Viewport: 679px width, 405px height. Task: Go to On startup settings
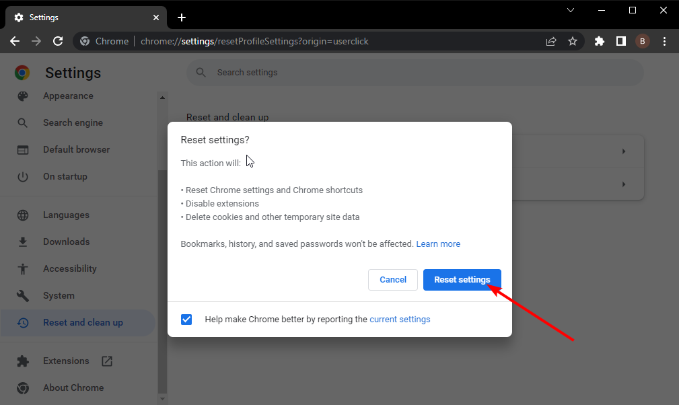[65, 176]
